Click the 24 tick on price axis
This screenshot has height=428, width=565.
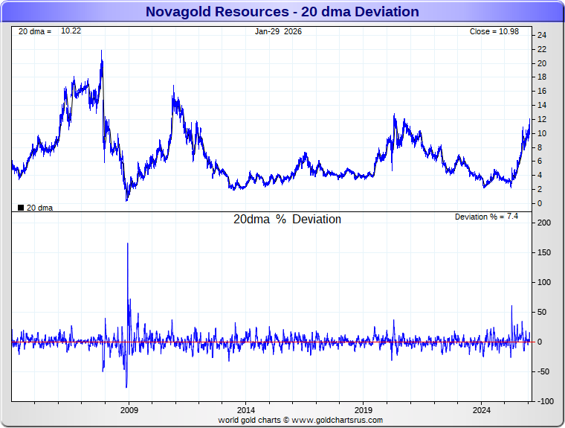coord(542,36)
